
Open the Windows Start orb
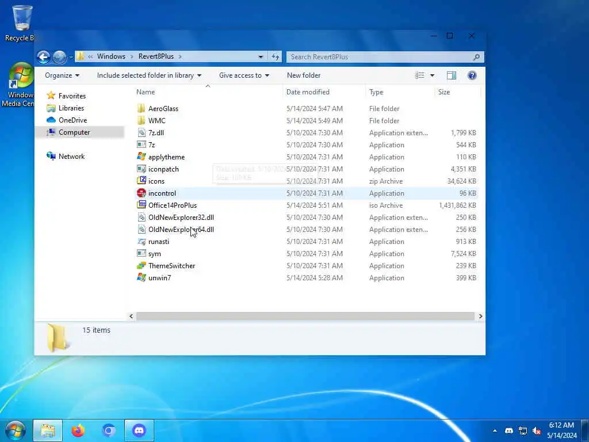[16, 430]
